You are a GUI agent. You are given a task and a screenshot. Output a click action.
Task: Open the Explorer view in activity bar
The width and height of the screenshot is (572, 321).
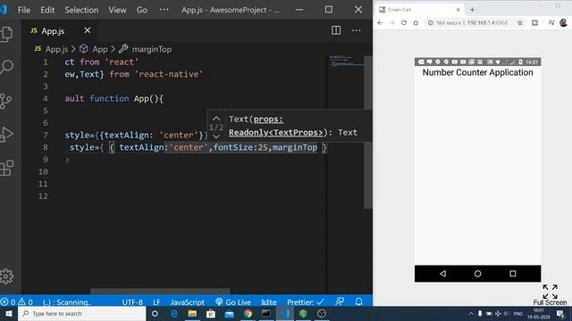(7, 34)
